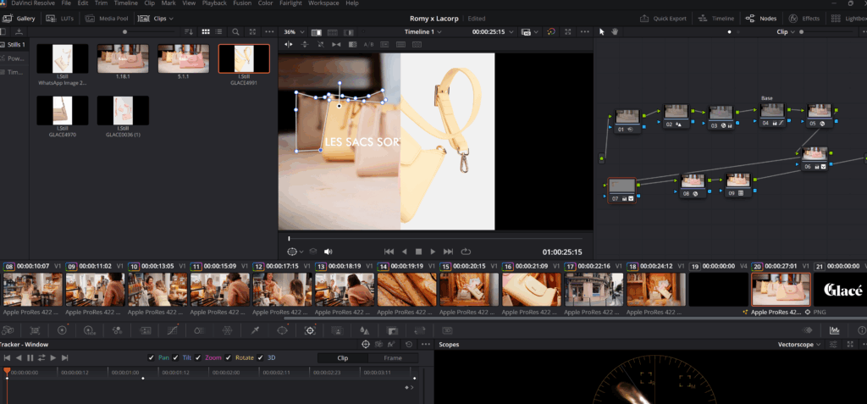Image resolution: width=867 pixels, height=404 pixels.
Task: Select Stills 1 album
Action: [14, 45]
